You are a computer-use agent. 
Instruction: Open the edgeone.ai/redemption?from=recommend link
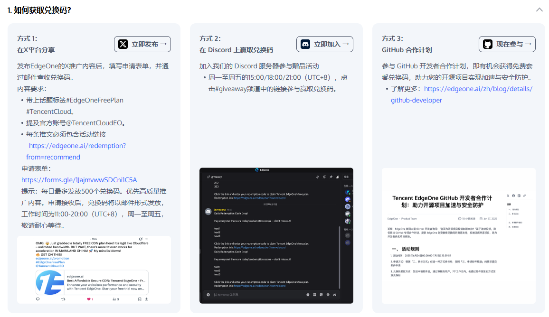76,151
